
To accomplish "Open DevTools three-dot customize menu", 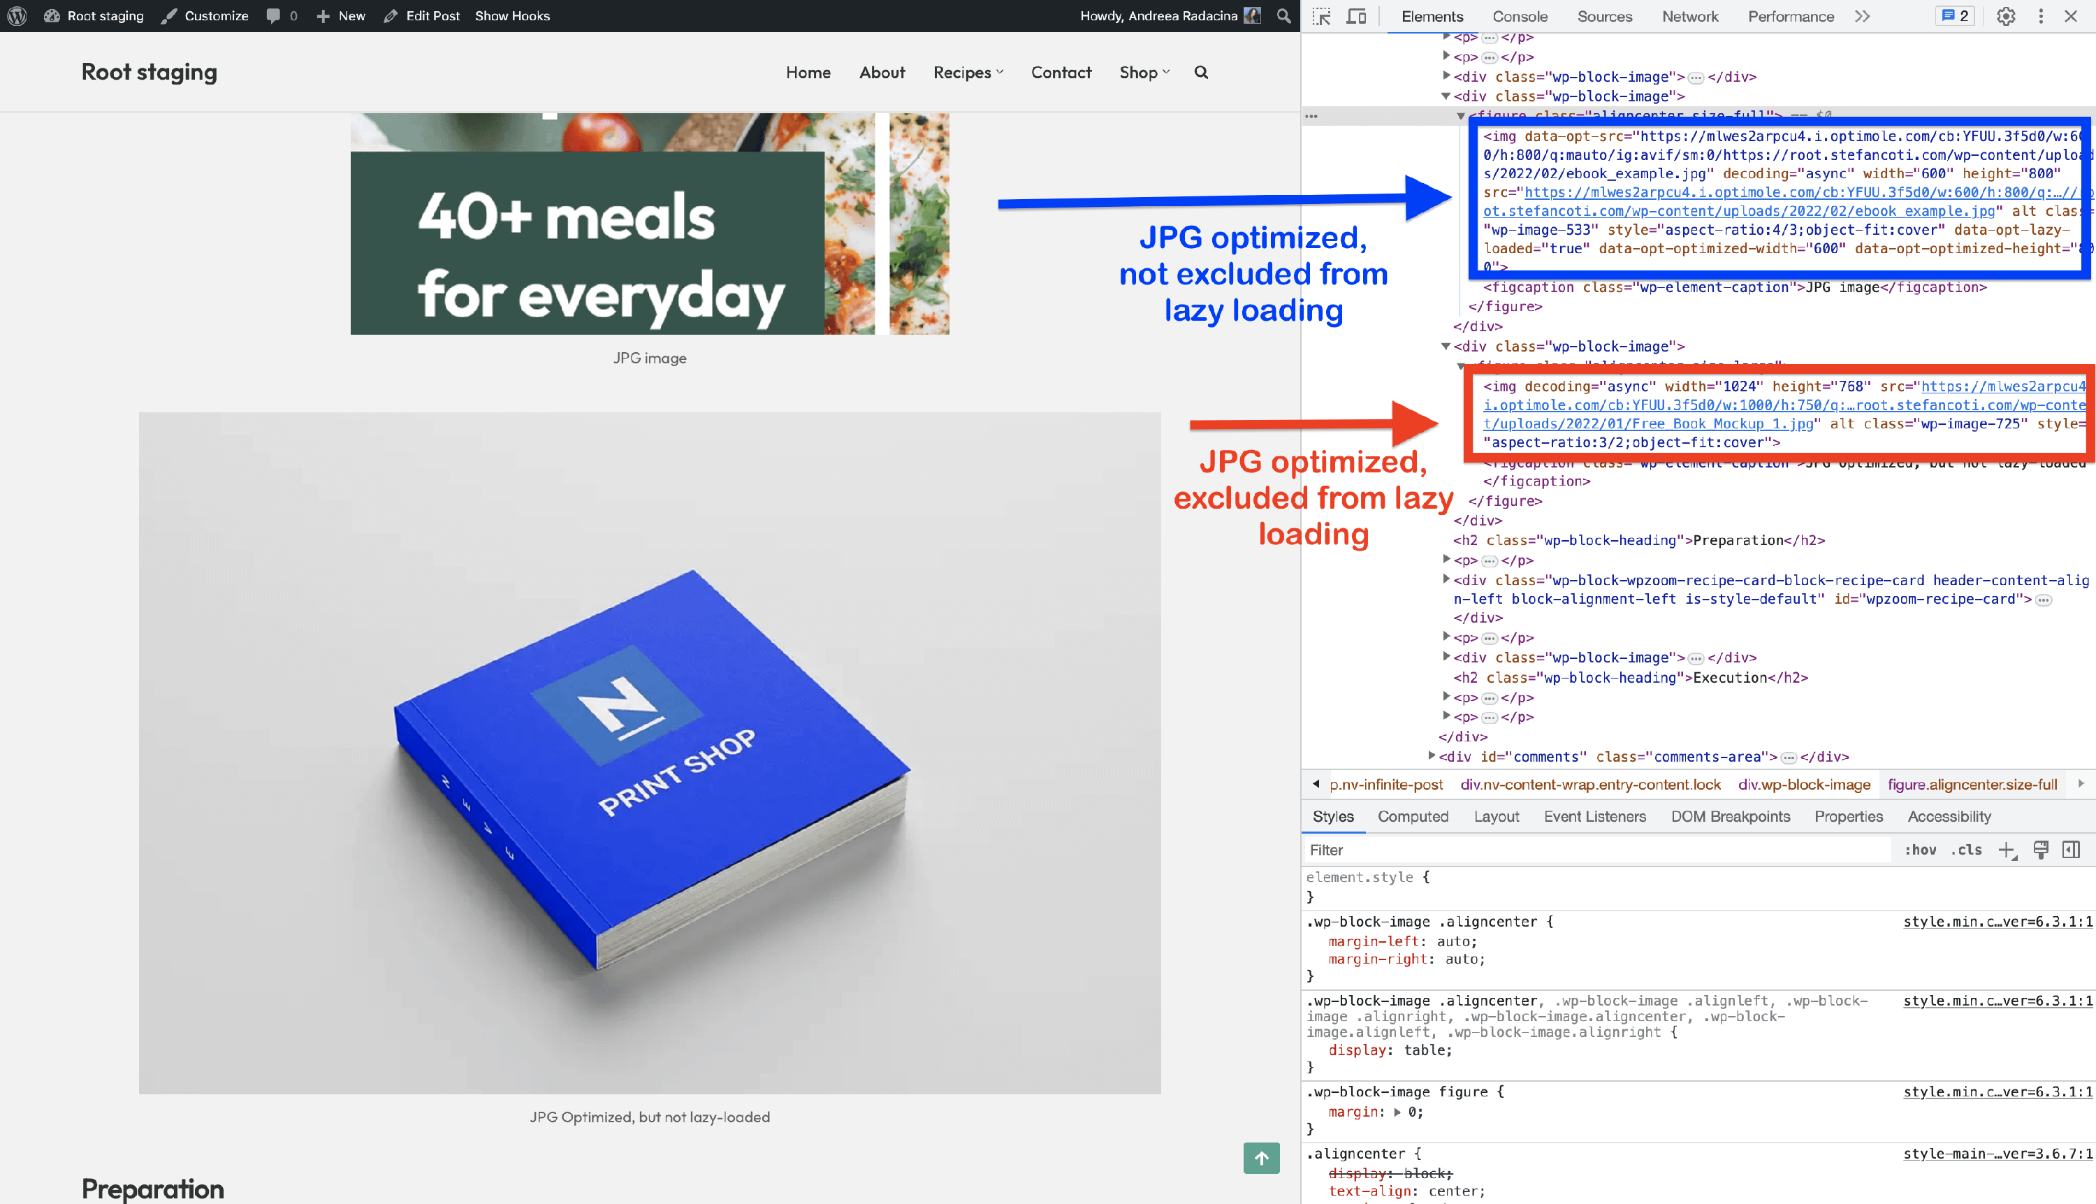I will pos(2041,17).
